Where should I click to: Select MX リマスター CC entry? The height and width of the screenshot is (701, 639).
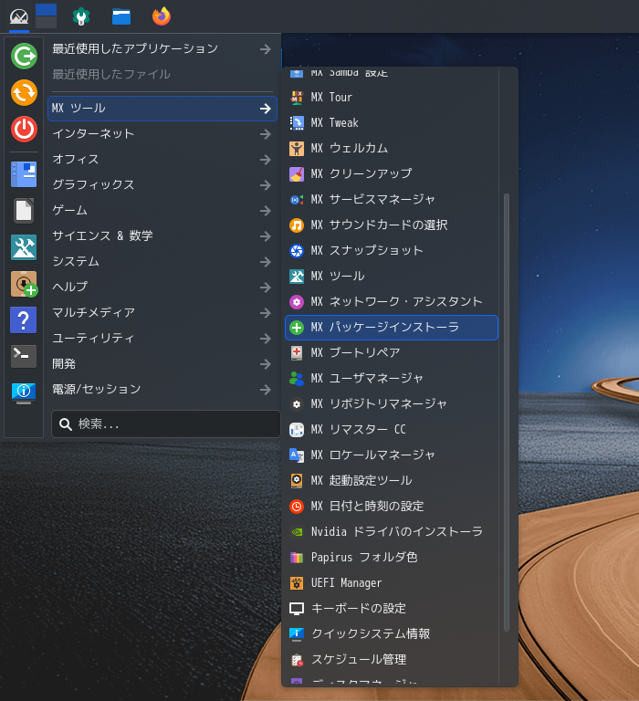tap(392, 430)
